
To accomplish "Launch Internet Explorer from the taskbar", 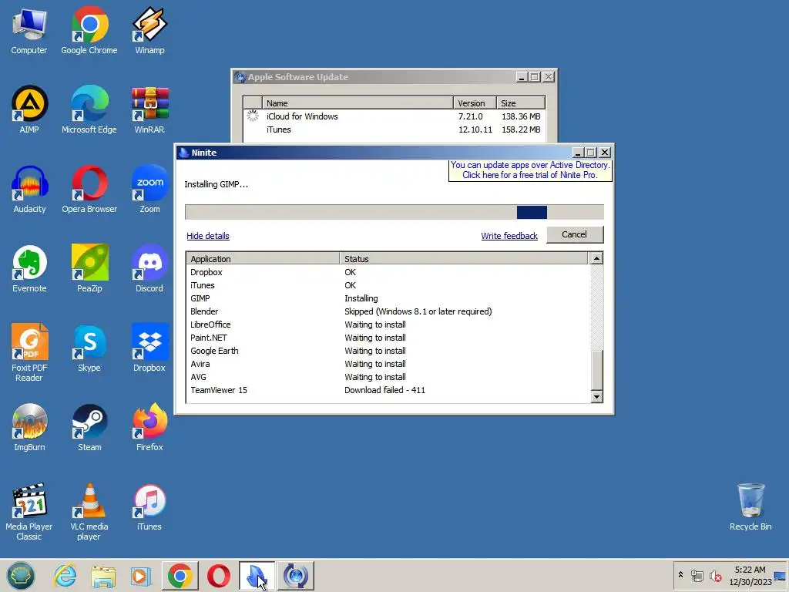I will (65, 575).
